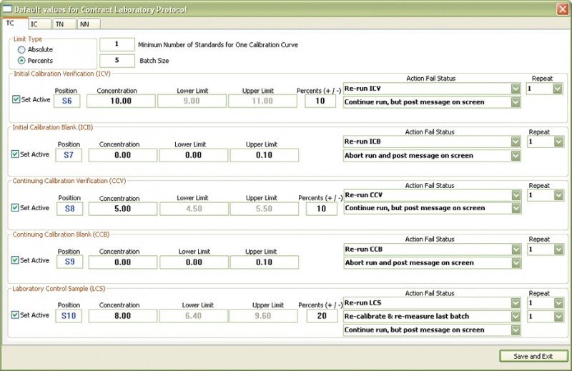The image size is (572, 371).
Task: Open Repeat dropdown for ICV section
Action: 558,89
